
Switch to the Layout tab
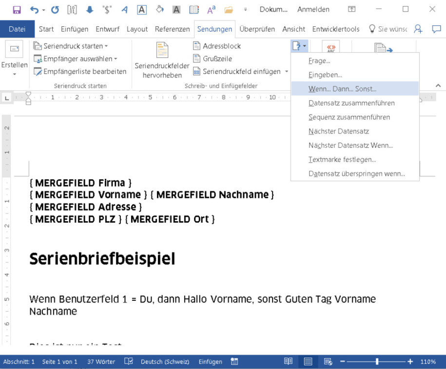(x=137, y=29)
